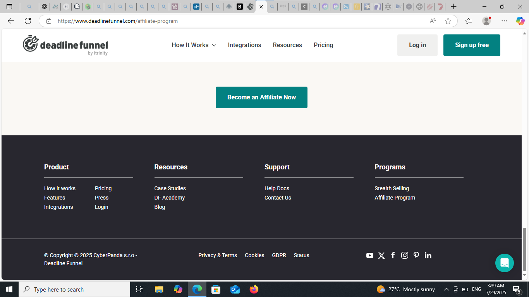Open Instagram icon in footer
Screen dimensions: 529x297
tap(405, 255)
